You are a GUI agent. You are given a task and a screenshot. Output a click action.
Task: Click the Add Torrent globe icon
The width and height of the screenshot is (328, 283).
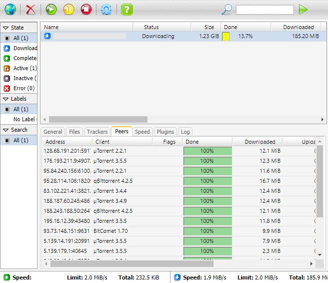[10, 9]
